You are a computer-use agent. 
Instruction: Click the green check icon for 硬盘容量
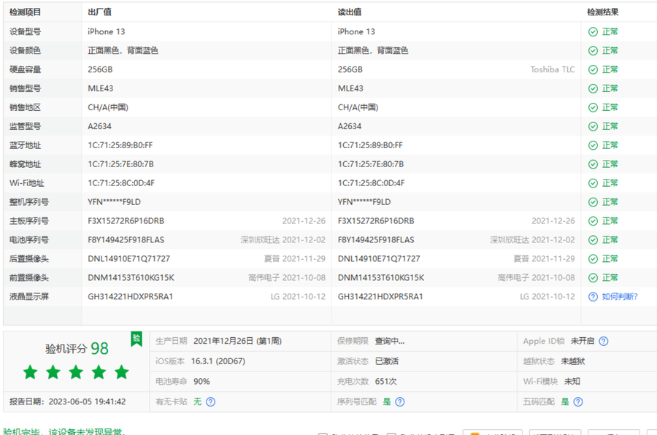click(x=593, y=69)
